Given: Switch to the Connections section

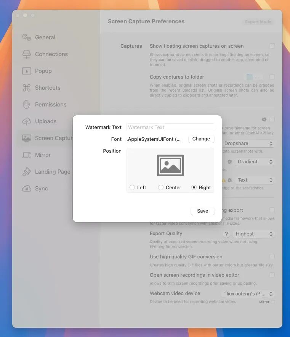Looking at the screenshot, I should 51,54.
